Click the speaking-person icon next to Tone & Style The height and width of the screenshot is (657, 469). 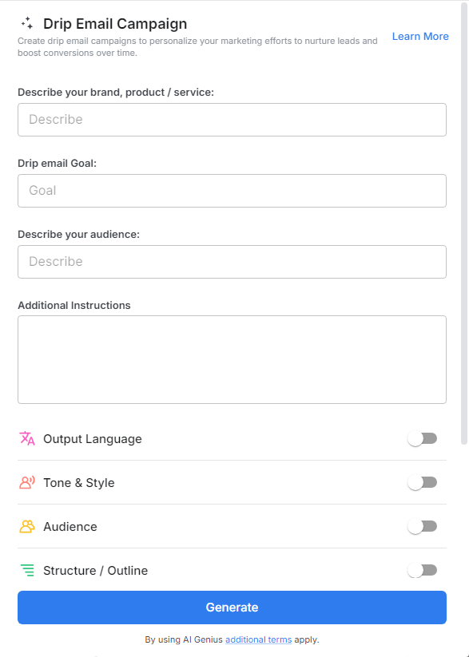point(26,482)
